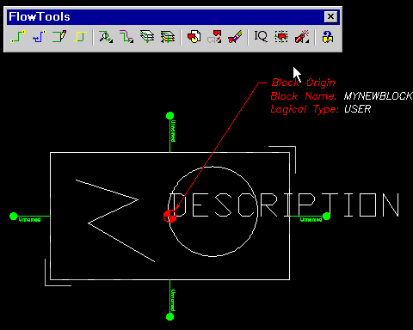Click the blue flowline with arrow tool
The image size is (413, 330).
pyautogui.click(x=39, y=37)
